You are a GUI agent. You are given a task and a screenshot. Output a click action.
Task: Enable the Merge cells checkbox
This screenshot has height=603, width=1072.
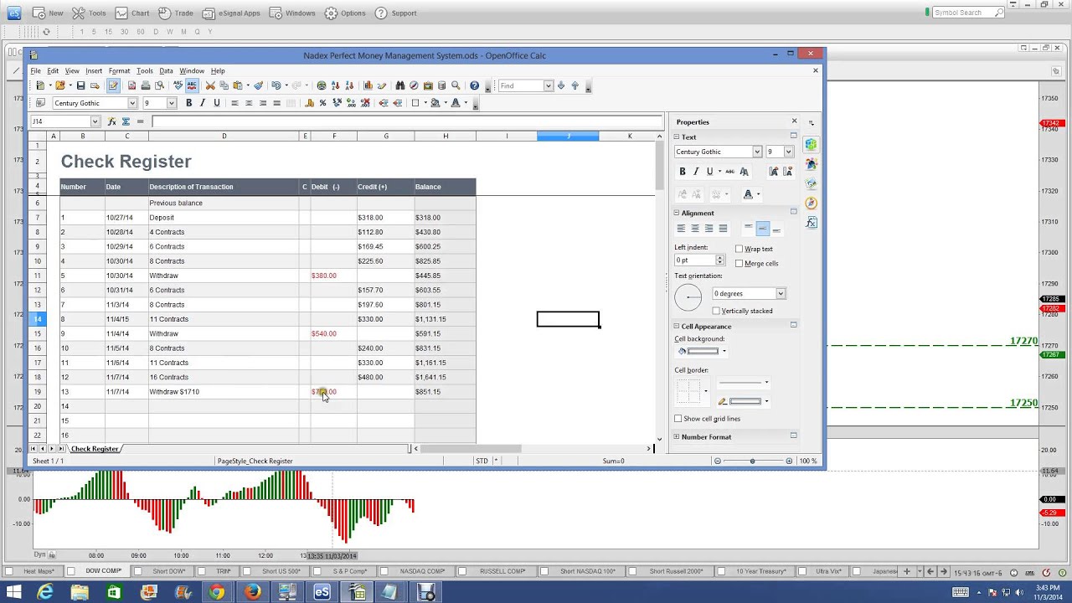(x=739, y=263)
